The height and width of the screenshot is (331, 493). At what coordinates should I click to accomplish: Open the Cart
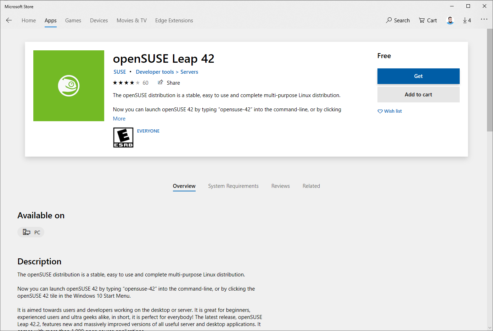pyautogui.click(x=428, y=20)
